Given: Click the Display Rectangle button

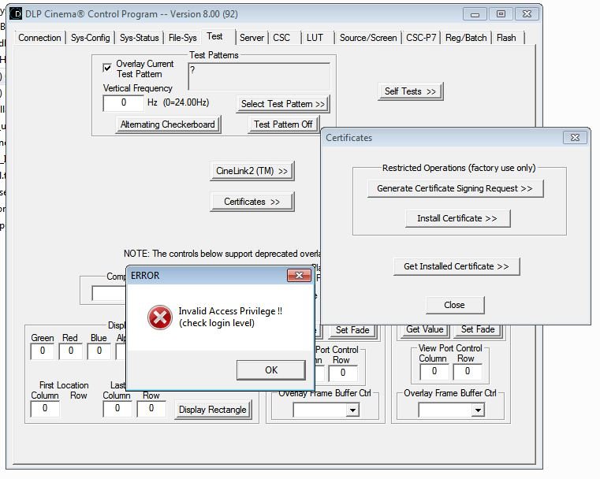Looking at the screenshot, I should point(212,409).
